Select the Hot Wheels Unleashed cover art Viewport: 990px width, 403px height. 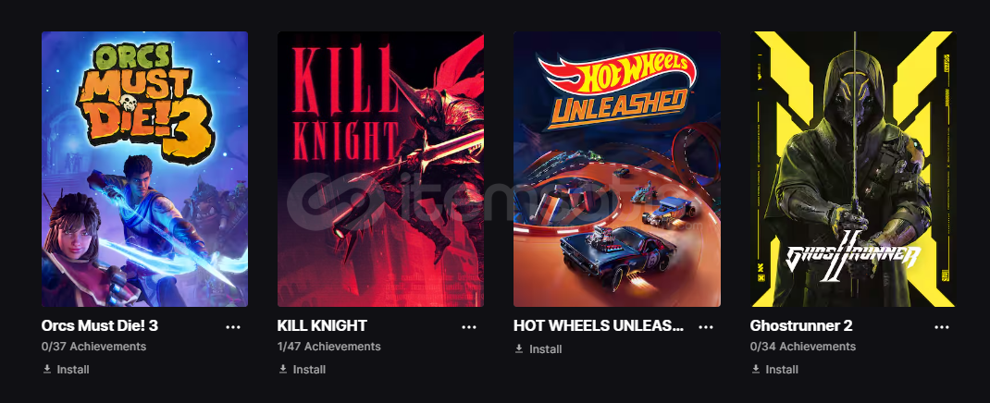click(617, 169)
